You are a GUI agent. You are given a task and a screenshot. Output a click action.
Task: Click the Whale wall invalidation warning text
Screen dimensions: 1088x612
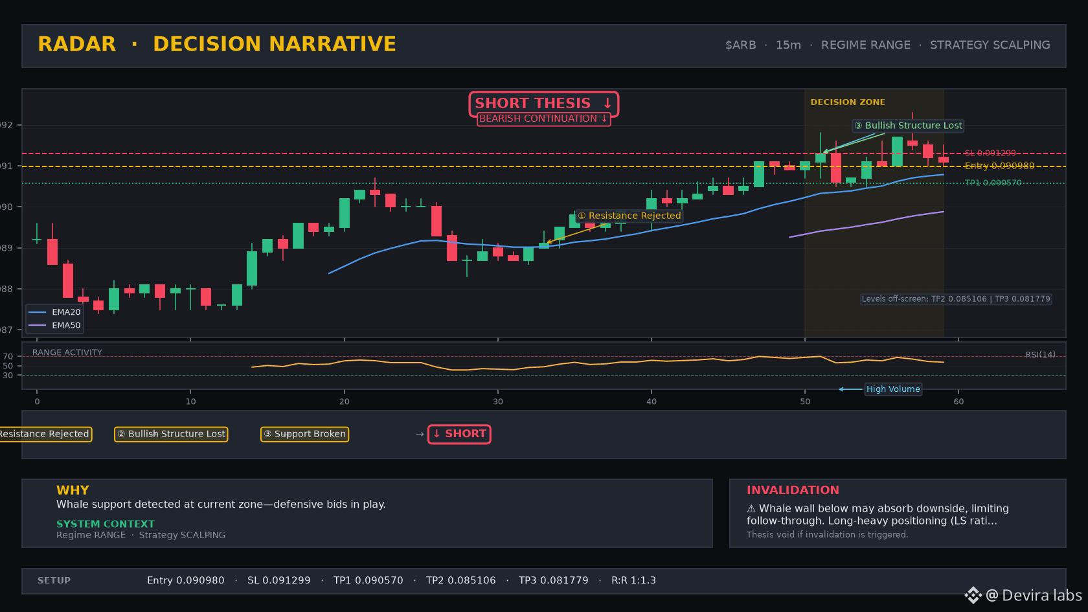click(x=878, y=515)
